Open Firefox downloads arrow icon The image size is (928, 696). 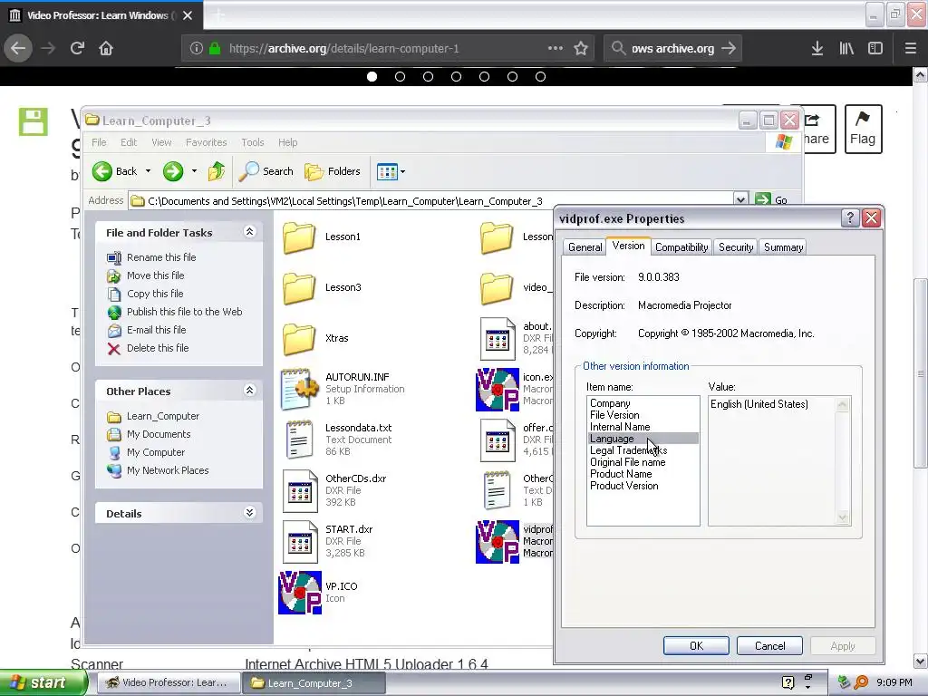click(817, 48)
